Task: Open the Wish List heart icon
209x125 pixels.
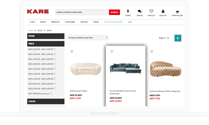Action: (151, 11)
